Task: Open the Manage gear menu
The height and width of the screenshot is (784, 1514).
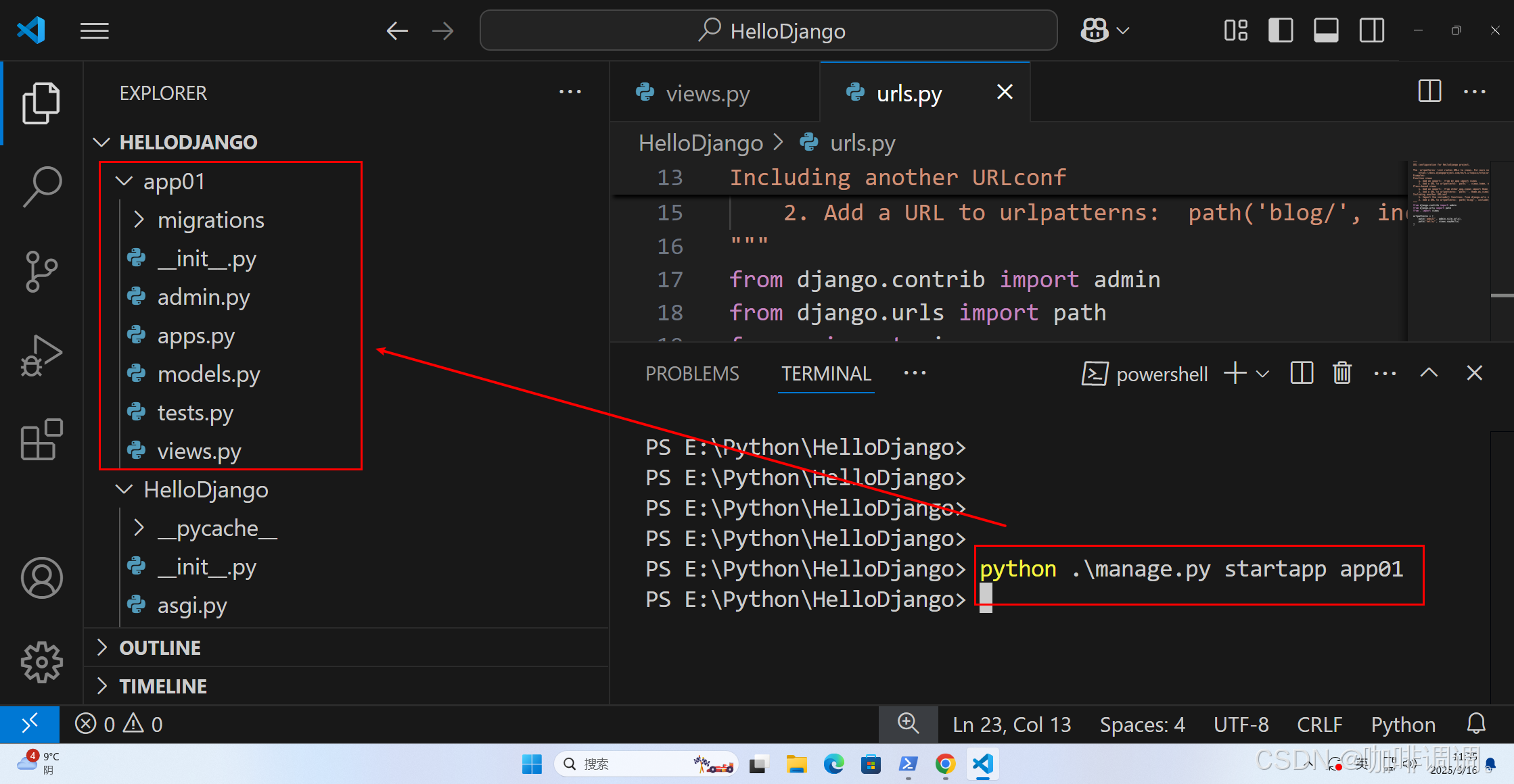Action: click(42, 662)
